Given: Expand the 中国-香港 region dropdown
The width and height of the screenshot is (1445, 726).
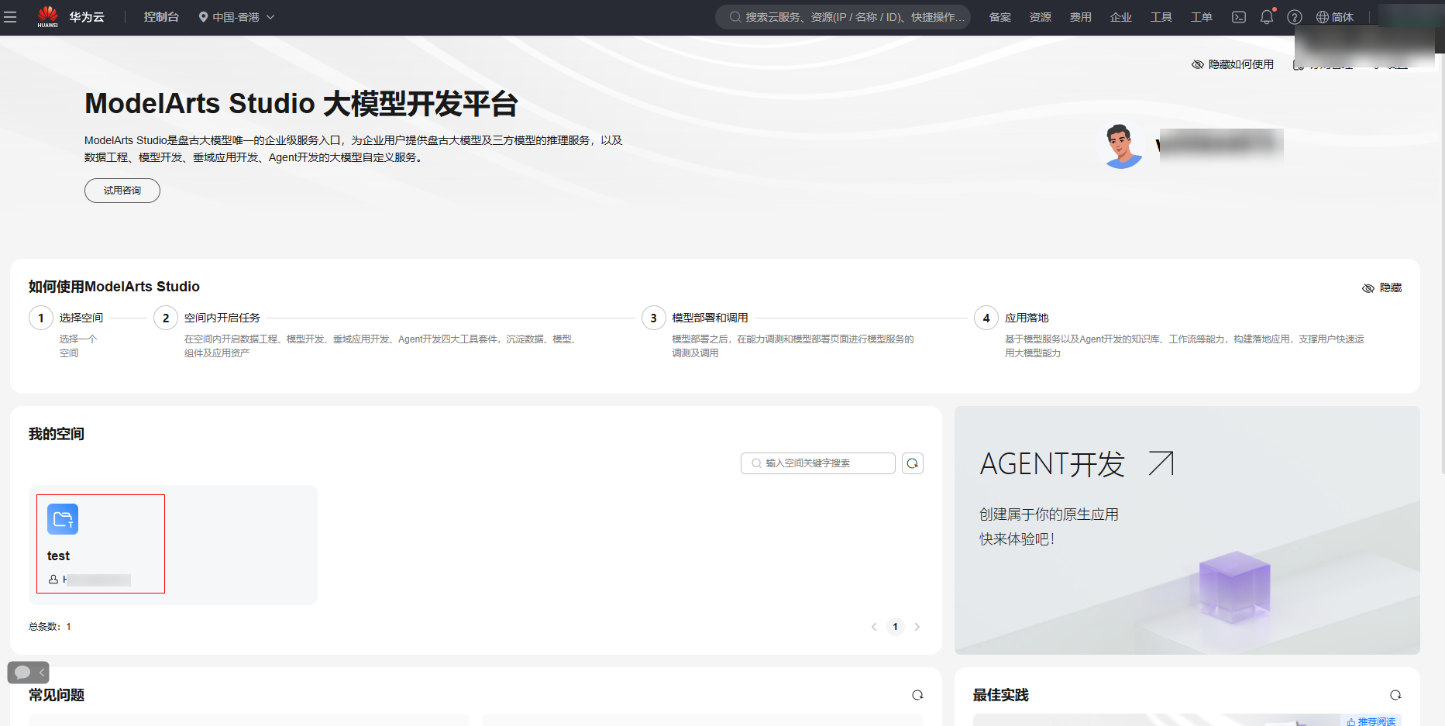Looking at the screenshot, I should [x=236, y=17].
